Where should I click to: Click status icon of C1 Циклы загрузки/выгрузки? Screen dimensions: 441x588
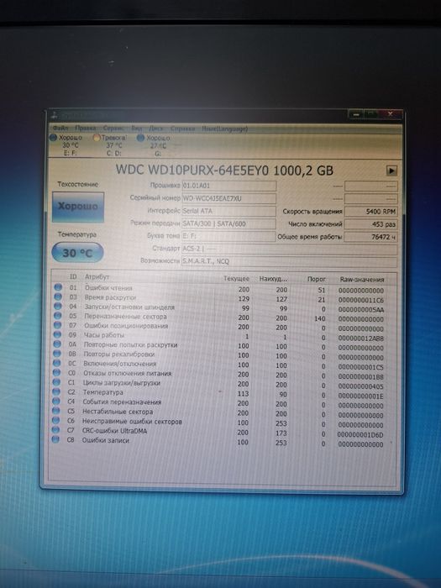point(56,382)
